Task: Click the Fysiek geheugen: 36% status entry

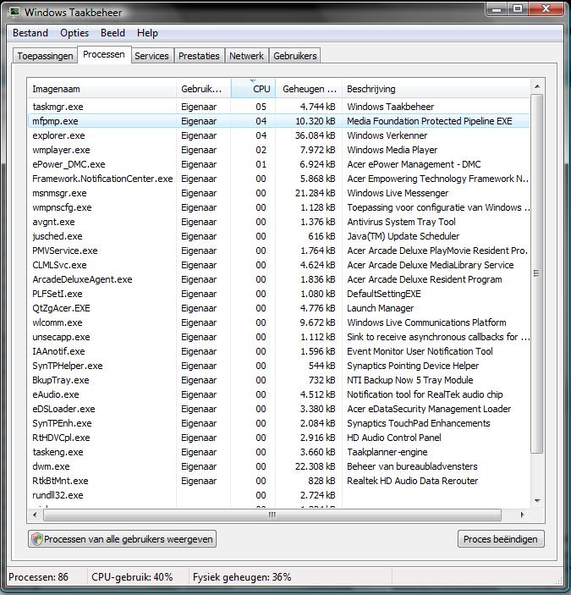Action: click(242, 577)
